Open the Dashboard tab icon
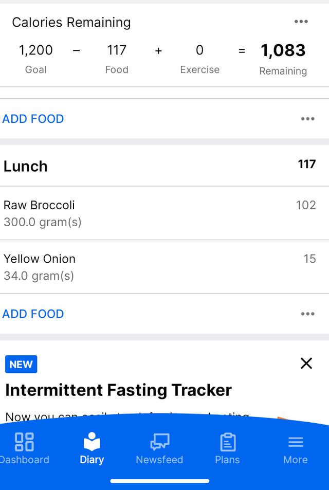 [24, 442]
